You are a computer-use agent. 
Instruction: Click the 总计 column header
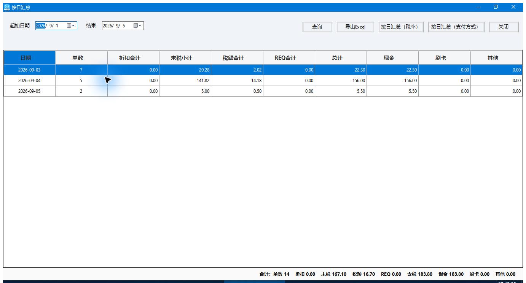[x=341, y=58]
